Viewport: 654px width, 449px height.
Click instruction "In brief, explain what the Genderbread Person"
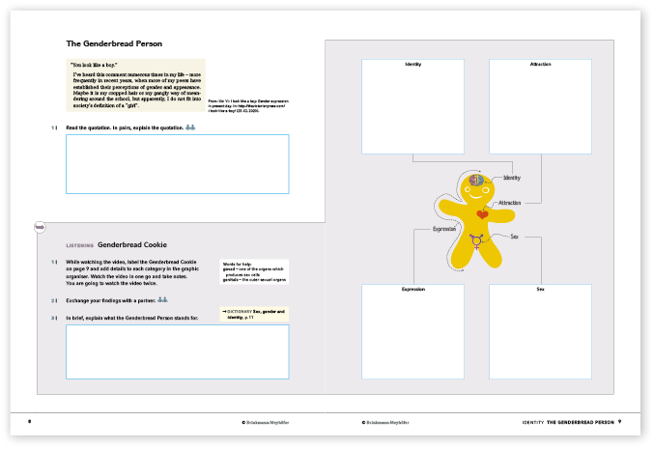(x=131, y=318)
